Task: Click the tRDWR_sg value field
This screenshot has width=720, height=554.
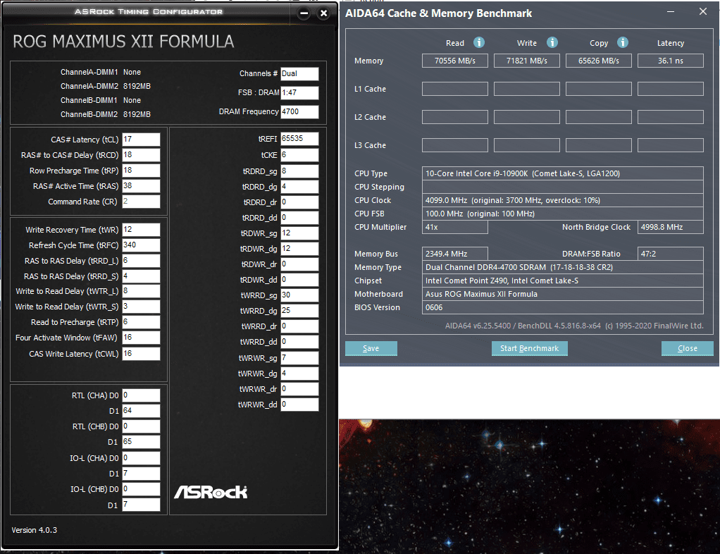Action: pyautogui.click(x=299, y=233)
